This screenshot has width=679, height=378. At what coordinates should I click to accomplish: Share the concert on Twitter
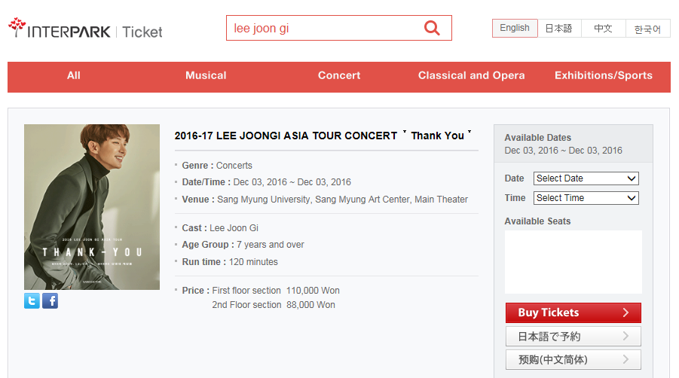32,301
